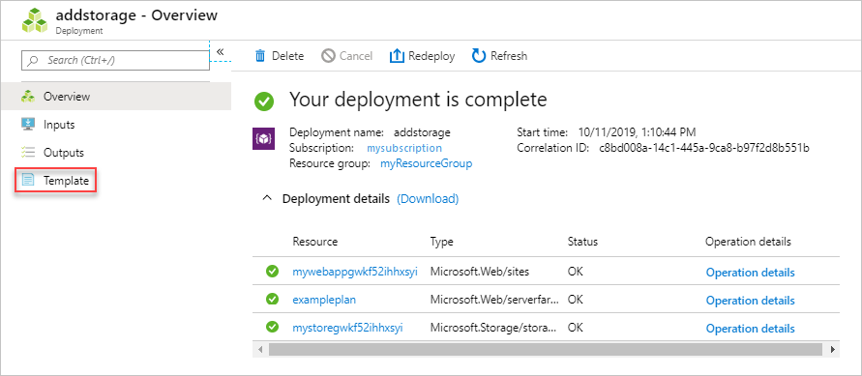Viewport: 862px width, 376px height.
Task: Click the large green deployment complete checkmark
Action: coord(264,101)
